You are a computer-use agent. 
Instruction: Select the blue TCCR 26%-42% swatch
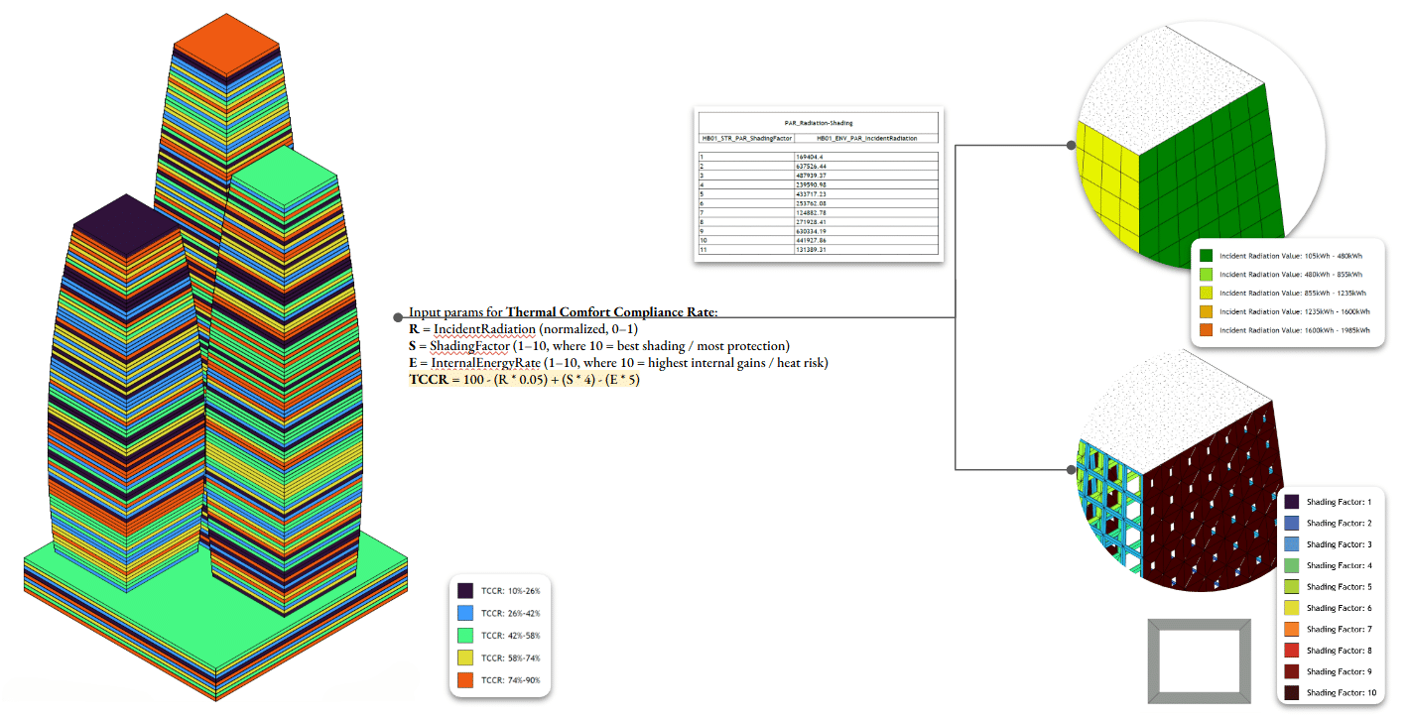tap(464, 613)
